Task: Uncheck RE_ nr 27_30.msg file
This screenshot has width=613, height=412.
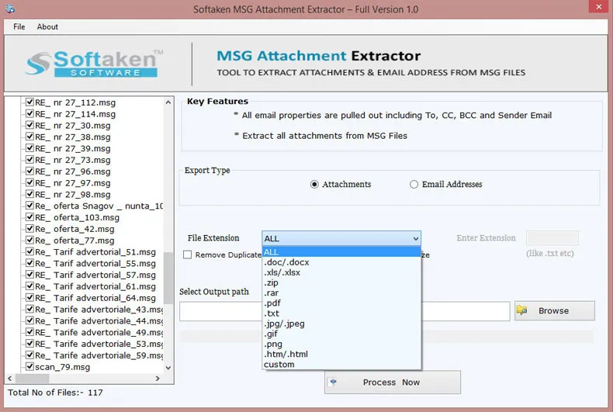Action: [29, 125]
